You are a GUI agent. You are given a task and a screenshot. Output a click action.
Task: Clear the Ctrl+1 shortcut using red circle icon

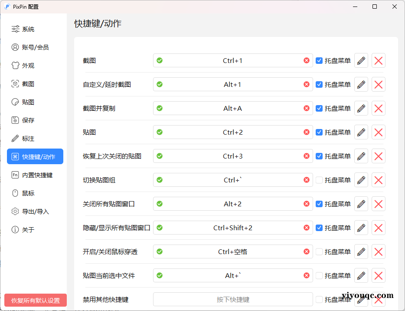[307, 60]
